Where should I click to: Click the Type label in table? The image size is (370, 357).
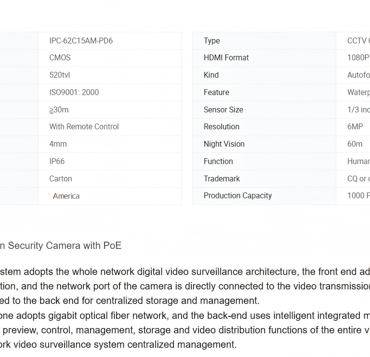point(212,41)
